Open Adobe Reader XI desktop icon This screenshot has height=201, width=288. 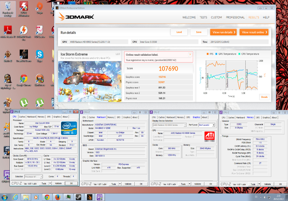[x=8, y=32]
